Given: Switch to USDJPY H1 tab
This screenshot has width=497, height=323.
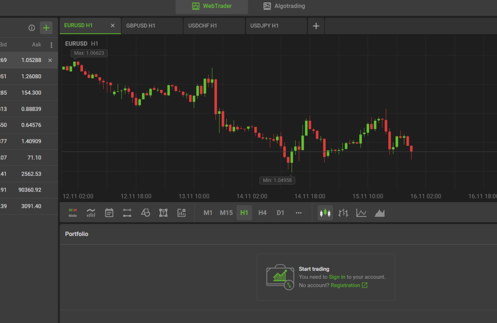Looking at the screenshot, I should [x=277, y=25].
